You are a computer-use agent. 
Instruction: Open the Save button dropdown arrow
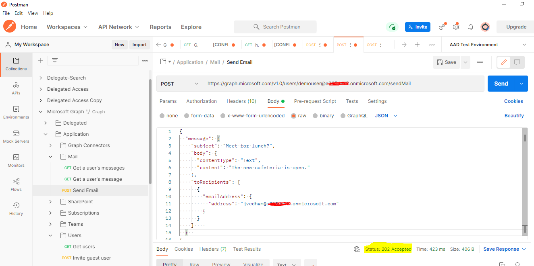pyautogui.click(x=465, y=62)
